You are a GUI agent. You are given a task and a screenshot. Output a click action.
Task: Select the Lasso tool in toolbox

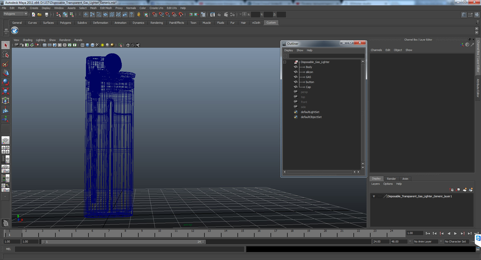(x=6, y=54)
